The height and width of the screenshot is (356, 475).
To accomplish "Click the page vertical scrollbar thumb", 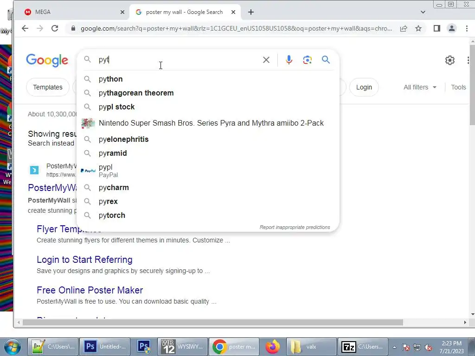I will pyautogui.click(x=472, y=85).
